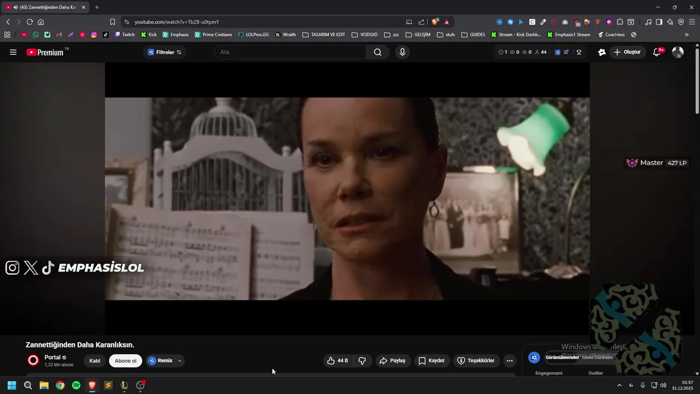Image resolution: width=700 pixels, height=394 pixels.
Task: Select the Görüntülenmeler tab
Action: [x=562, y=357]
